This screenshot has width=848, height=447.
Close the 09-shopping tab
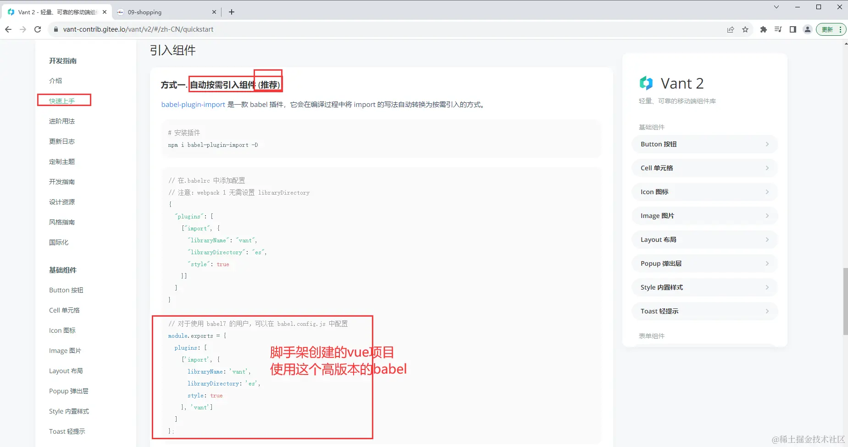click(x=214, y=12)
